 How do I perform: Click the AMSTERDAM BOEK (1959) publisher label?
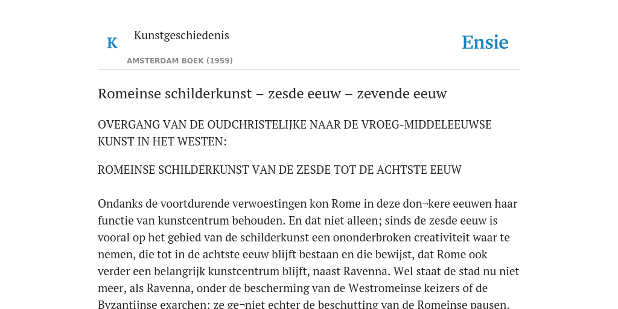(x=180, y=61)
